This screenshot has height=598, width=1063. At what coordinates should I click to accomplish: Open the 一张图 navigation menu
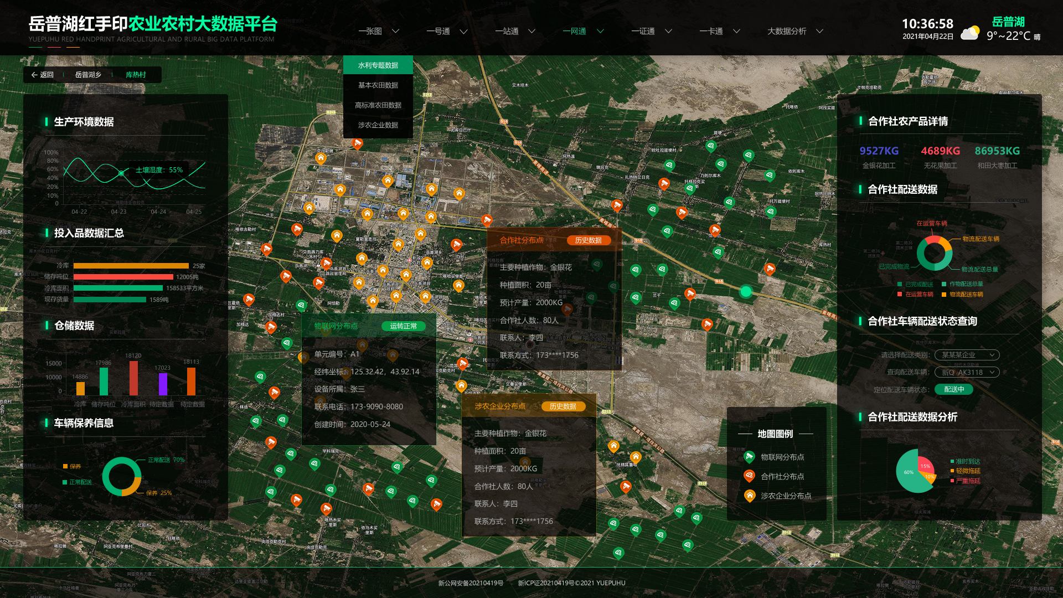370,31
